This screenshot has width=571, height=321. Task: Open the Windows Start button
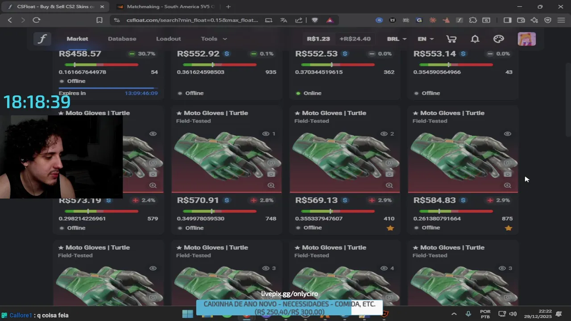click(188, 314)
